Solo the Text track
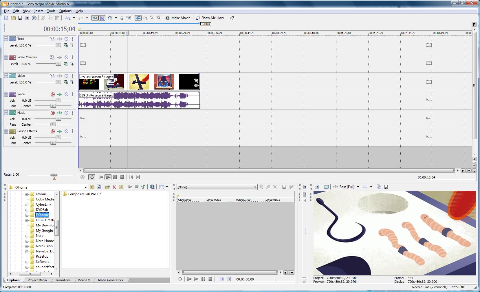480x292 pixels. [x=72, y=39]
